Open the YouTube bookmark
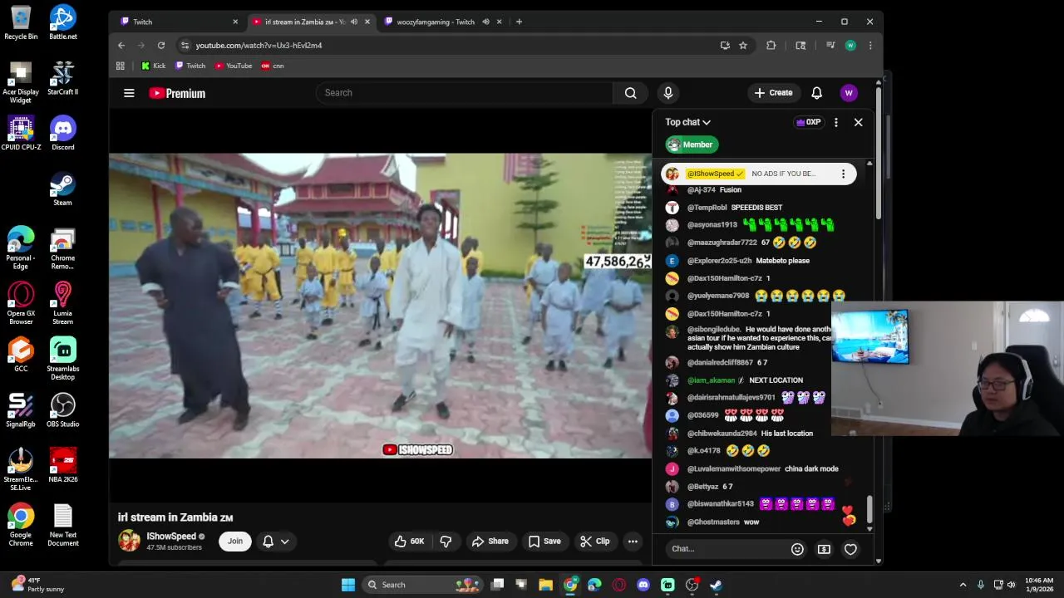Viewport: 1064px width, 598px height. click(x=234, y=66)
